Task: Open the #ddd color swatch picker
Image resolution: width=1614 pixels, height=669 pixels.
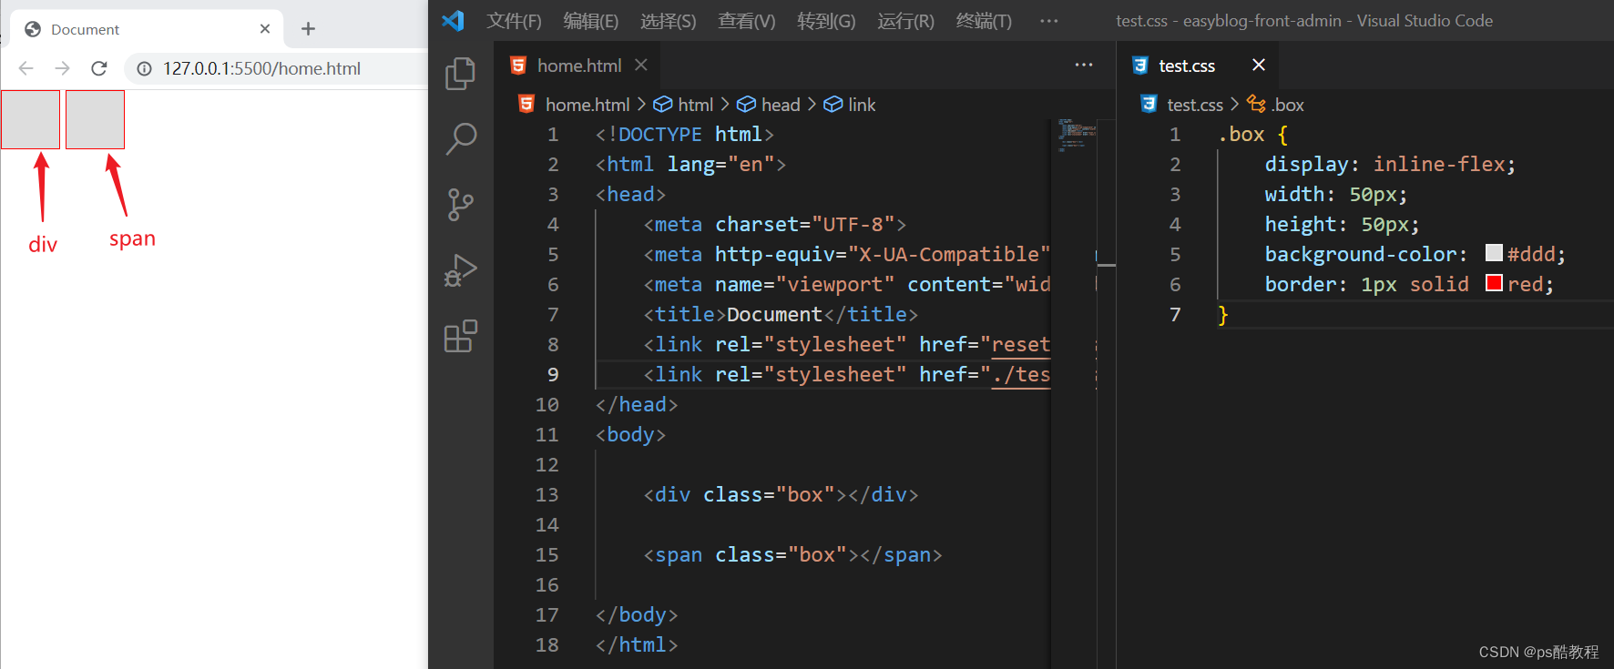Action: 1494,253
